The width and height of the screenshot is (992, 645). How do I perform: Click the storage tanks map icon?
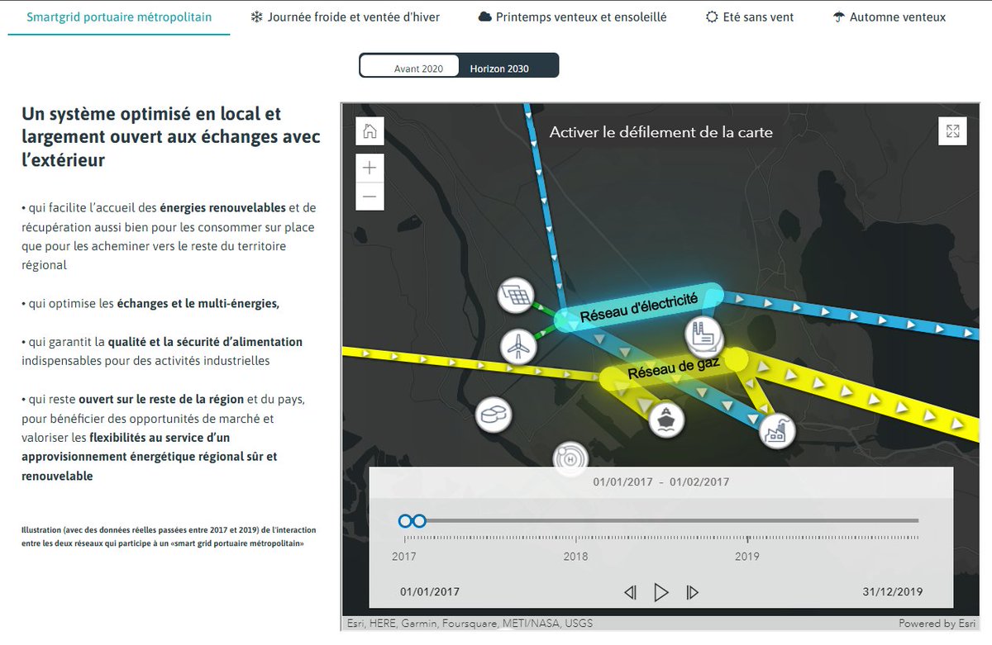click(x=494, y=415)
